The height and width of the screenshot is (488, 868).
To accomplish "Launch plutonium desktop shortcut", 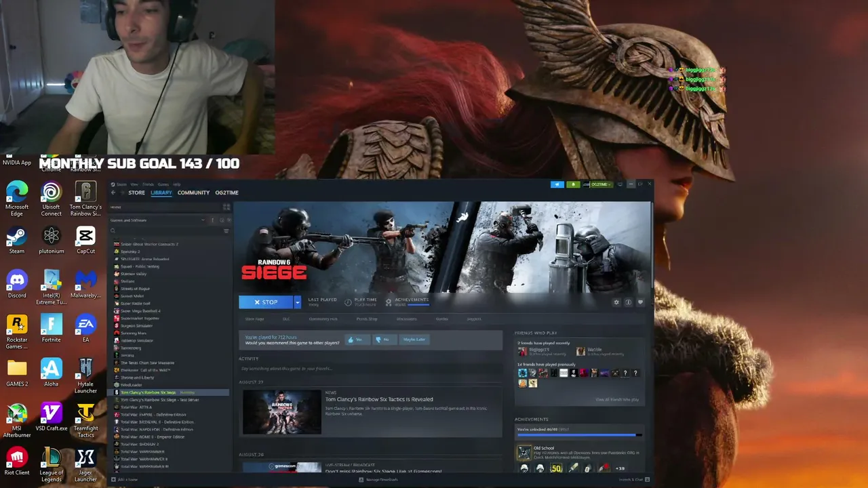I will (51, 241).
